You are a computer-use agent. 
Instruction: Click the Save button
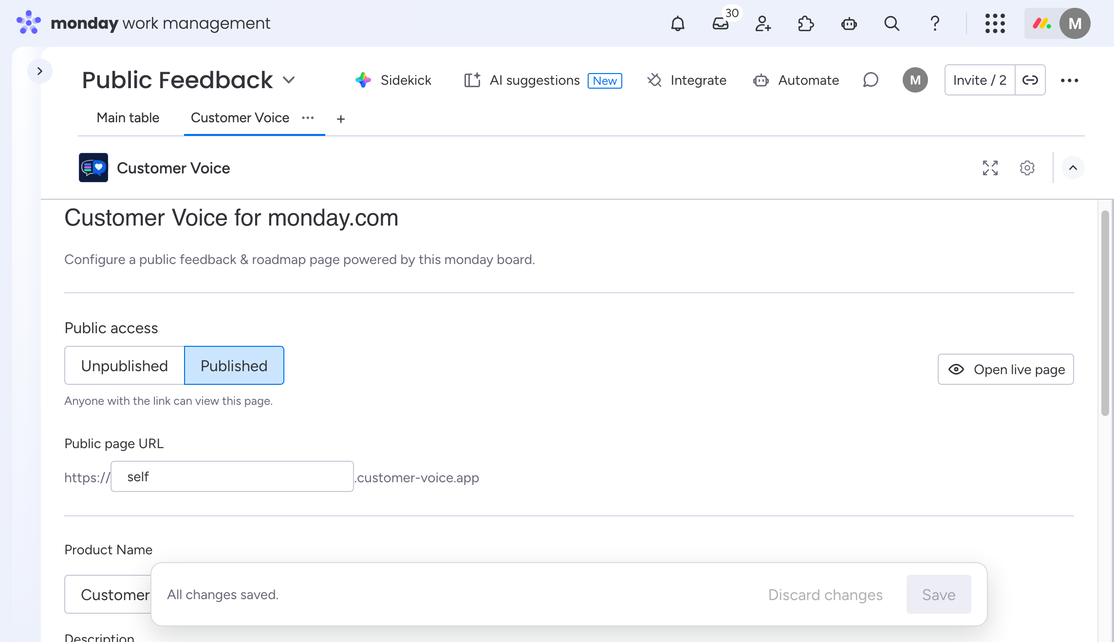[939, 594]
